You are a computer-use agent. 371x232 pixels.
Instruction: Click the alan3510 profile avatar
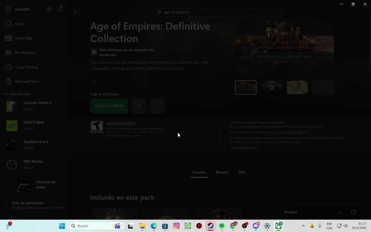click(x=8, y=9)
